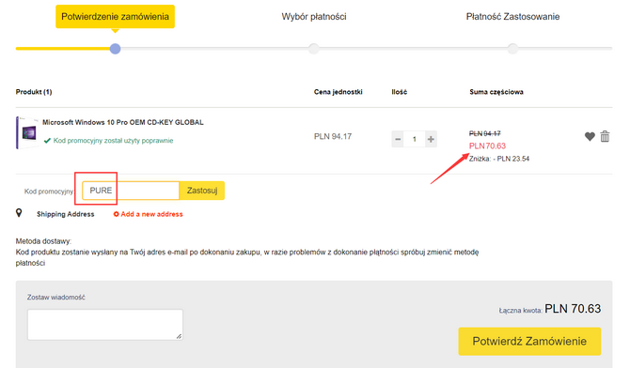Select the Płatność Zastosowanie step
The width and height of the screenshot is (630, 368).
tap(512, 17)
